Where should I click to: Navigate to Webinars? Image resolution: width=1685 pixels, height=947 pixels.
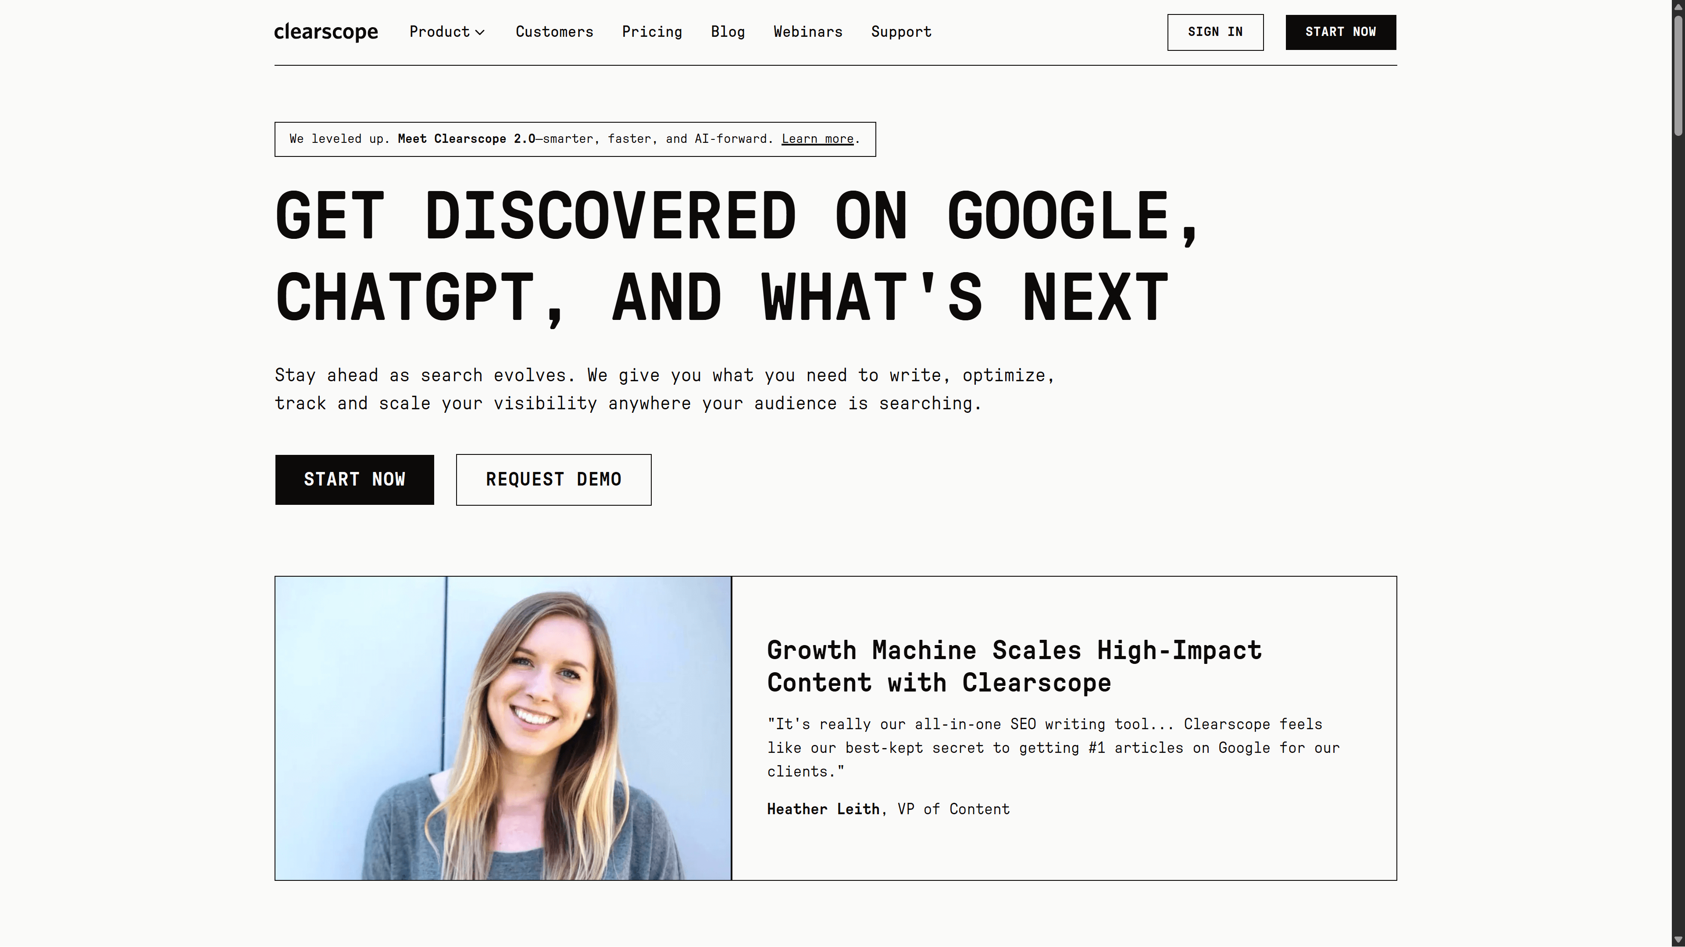pyautogui.click(x=807, y=32)
